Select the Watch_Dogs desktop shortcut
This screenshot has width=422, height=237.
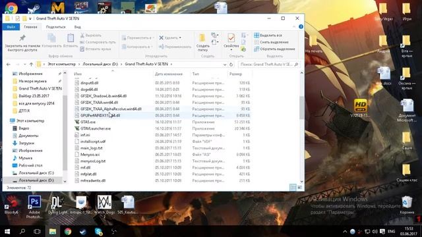coord(104,206)
